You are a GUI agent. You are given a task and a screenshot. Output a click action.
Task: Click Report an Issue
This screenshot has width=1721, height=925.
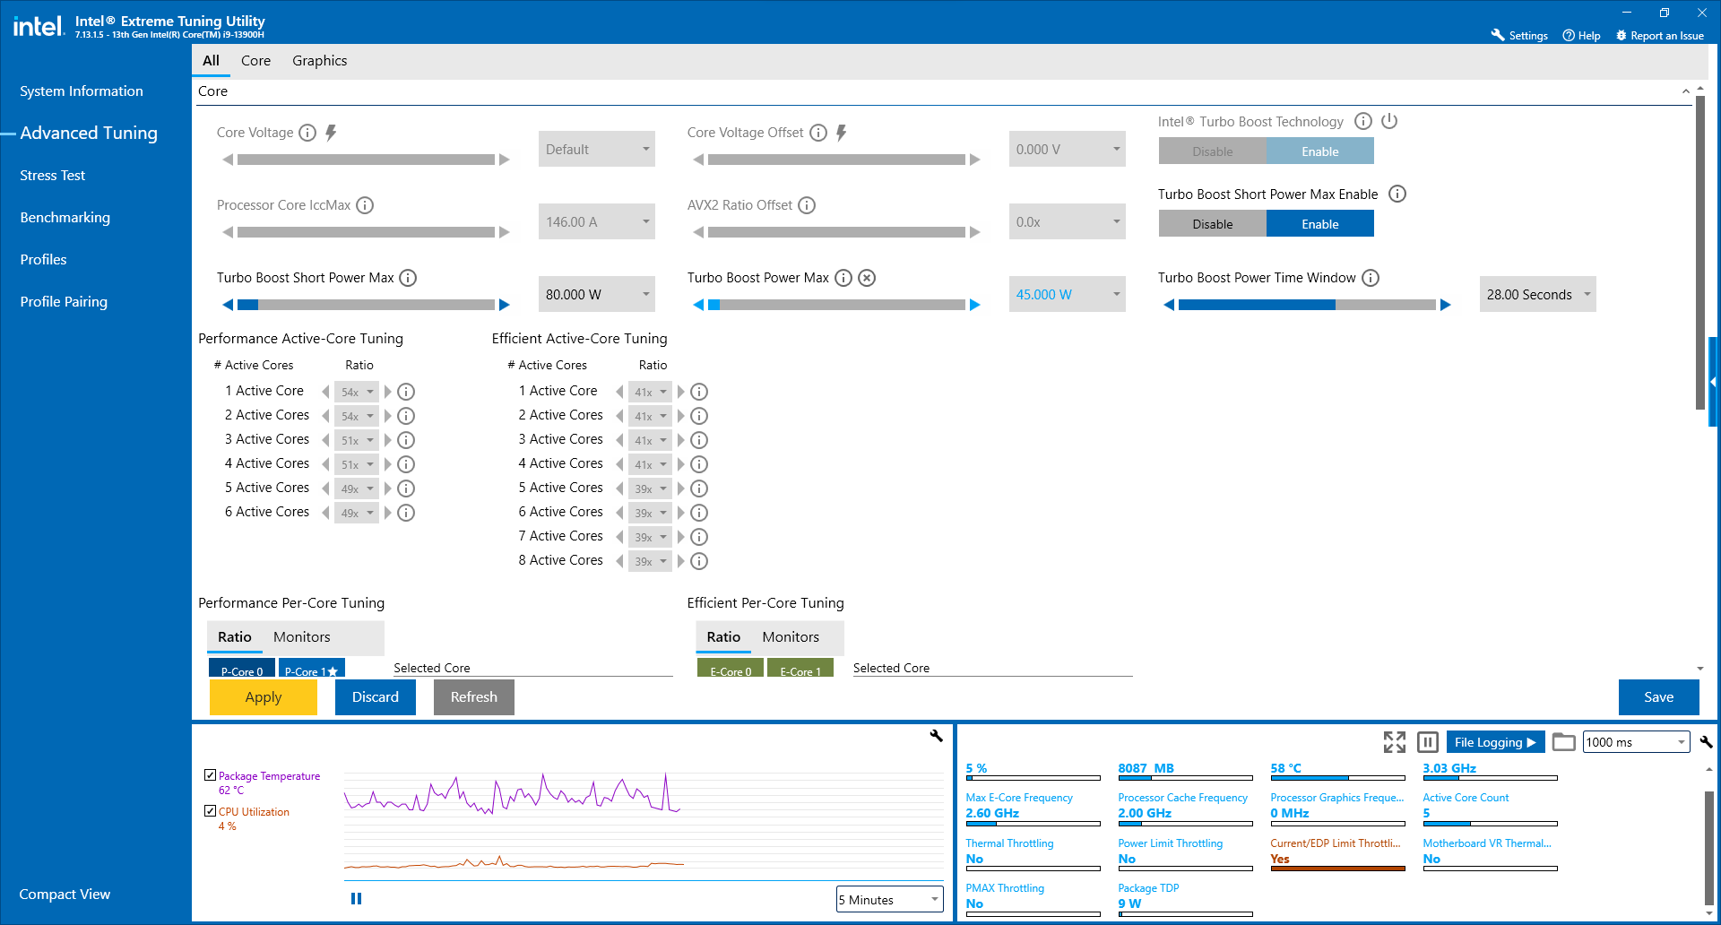click(1660, 36)
